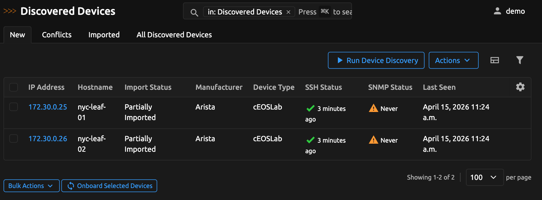Click SNMP warning icon for nyc-leaf-01

point(373,108)
